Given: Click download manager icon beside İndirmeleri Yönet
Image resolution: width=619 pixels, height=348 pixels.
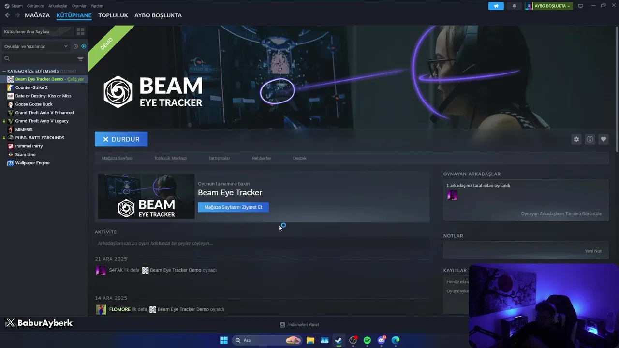Looking at the screenshot, I should tap(282, 325).
